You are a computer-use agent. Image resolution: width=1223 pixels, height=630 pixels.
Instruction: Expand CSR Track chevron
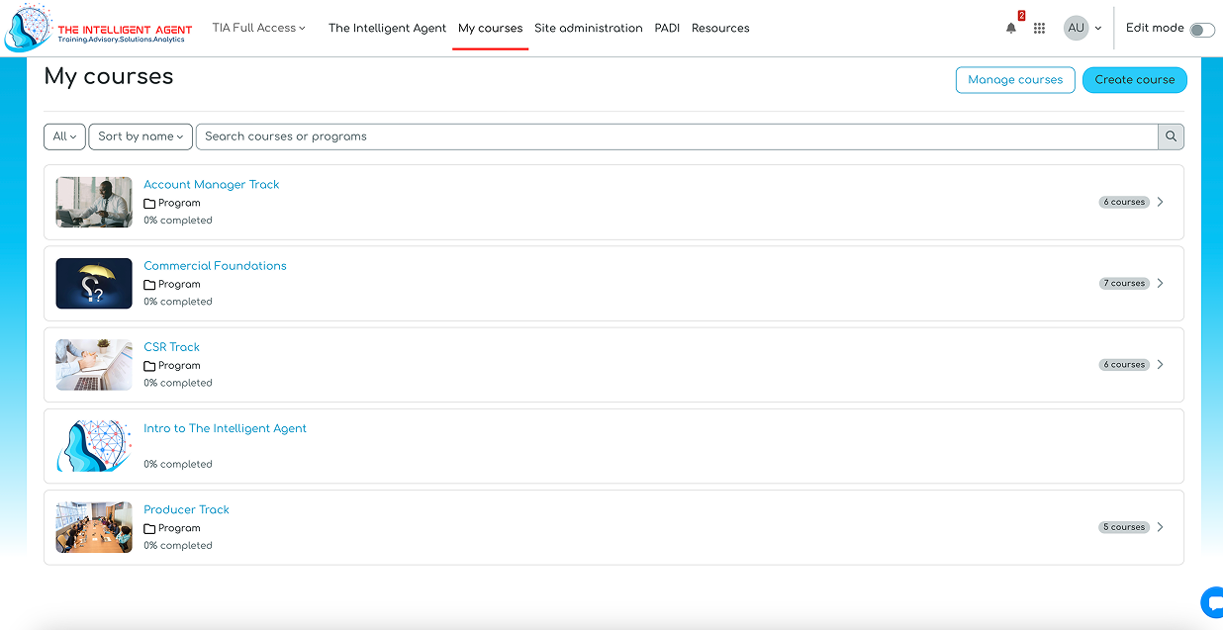tap(1160, 364)
